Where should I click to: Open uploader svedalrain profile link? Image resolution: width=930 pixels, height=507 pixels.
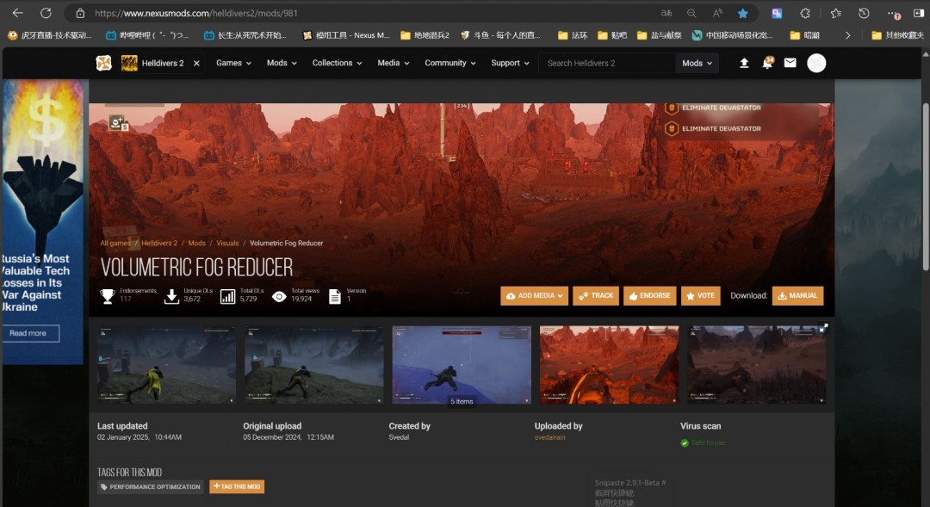(549, 437)
